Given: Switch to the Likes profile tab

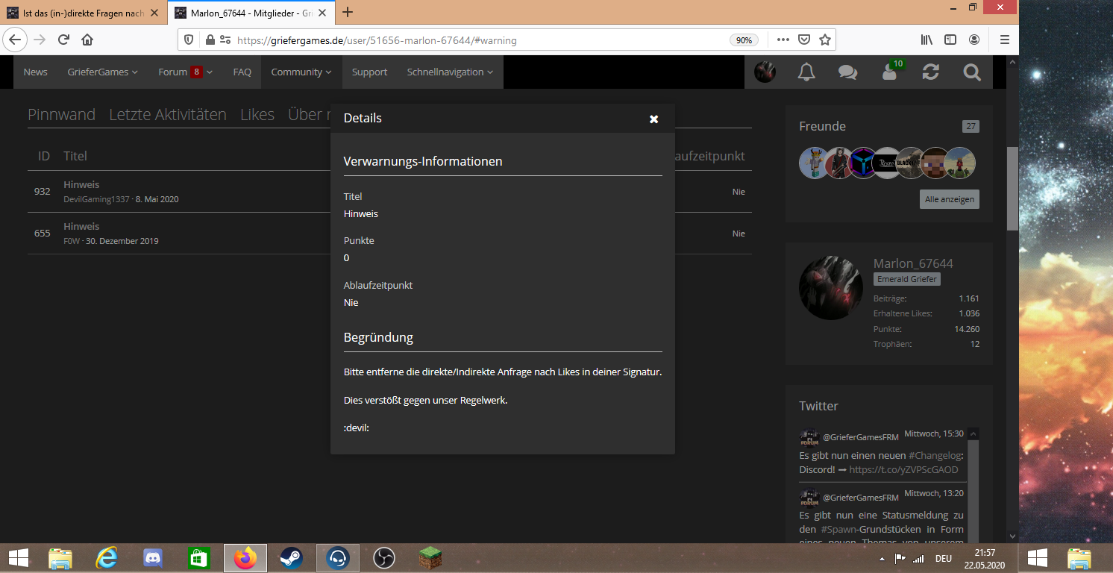Looking at the screenshot, I should 257,114.
